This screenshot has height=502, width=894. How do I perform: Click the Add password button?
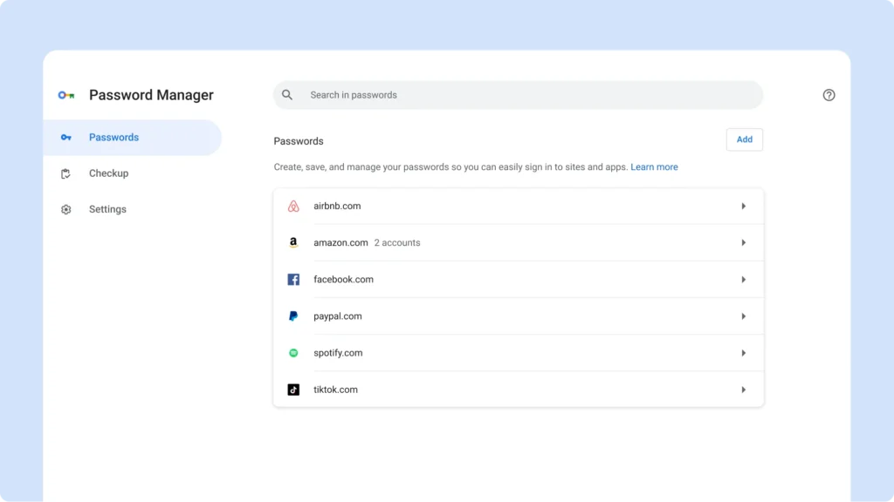pyautogui.click(x=744, y=139)
